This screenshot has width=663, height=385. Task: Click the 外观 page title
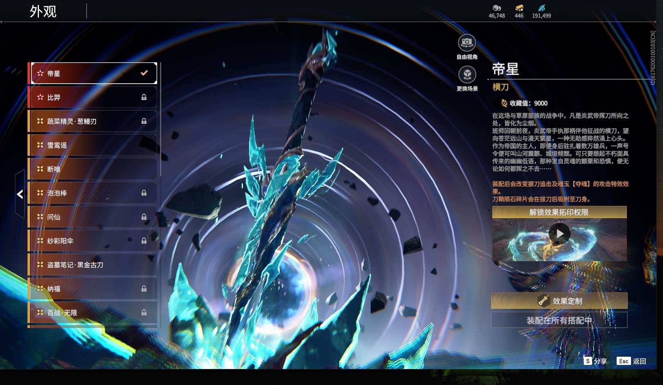tap(43, 11)
